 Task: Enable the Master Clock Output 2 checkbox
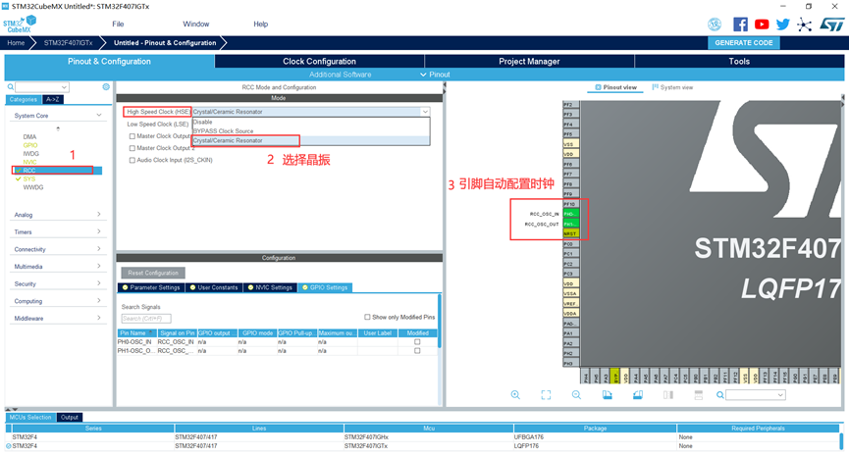tap(133, 148)
